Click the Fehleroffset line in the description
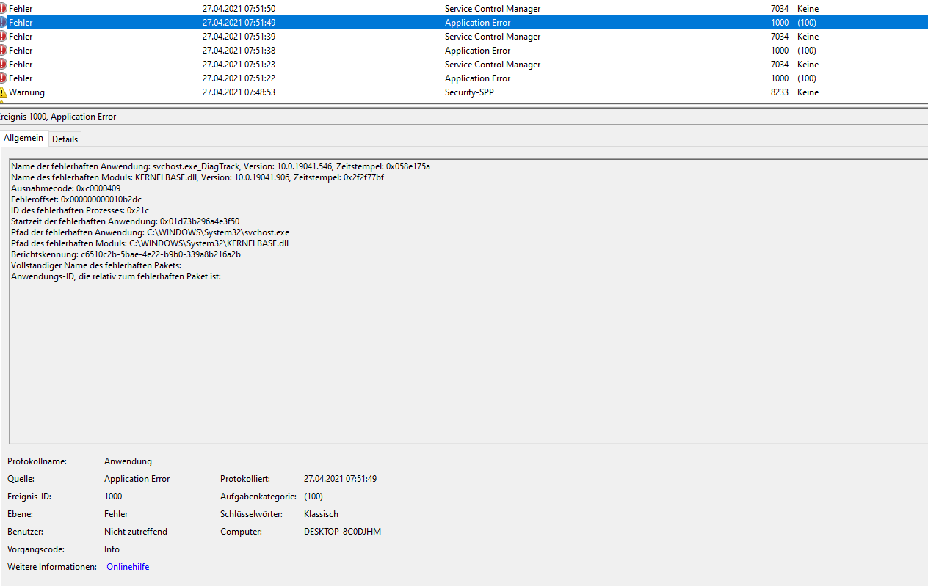The height and width of the screenshot is (586, 928). pos(76,199)
